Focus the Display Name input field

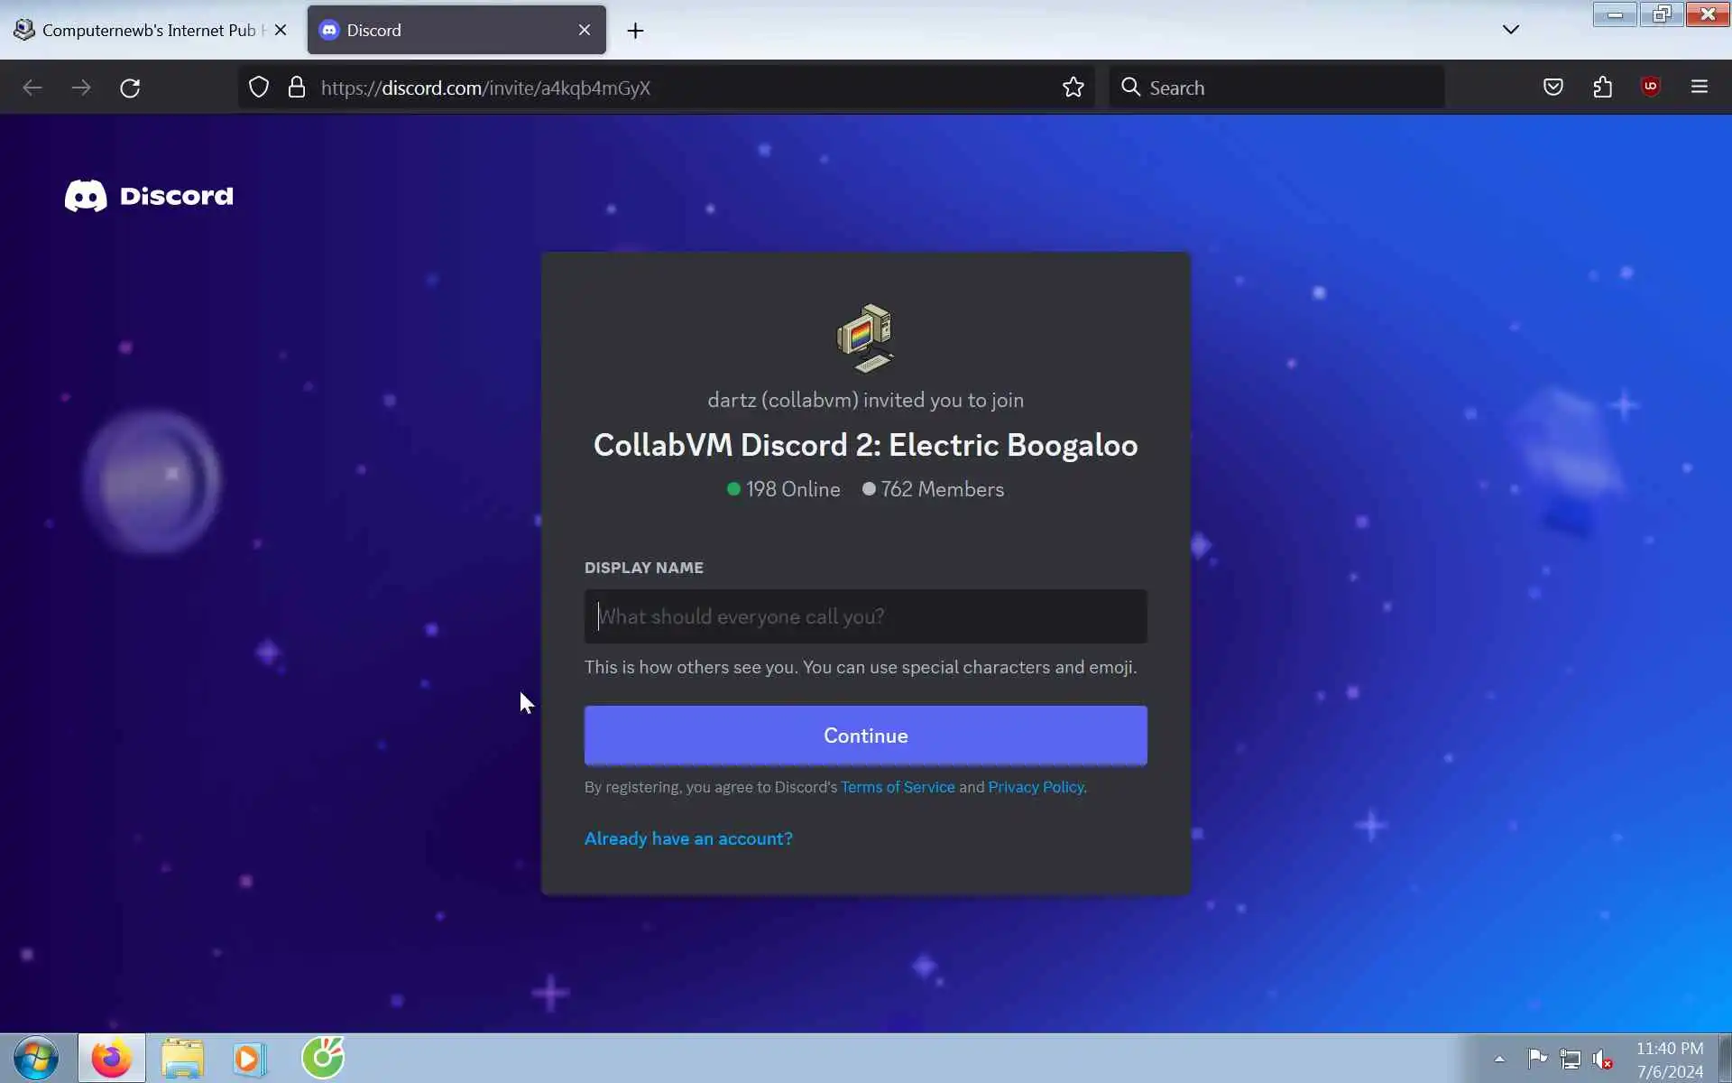[x=865, y=616]
